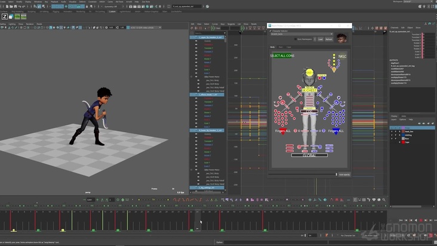
Task: Click the Refresh button in the picker
Action: point(329,39)
